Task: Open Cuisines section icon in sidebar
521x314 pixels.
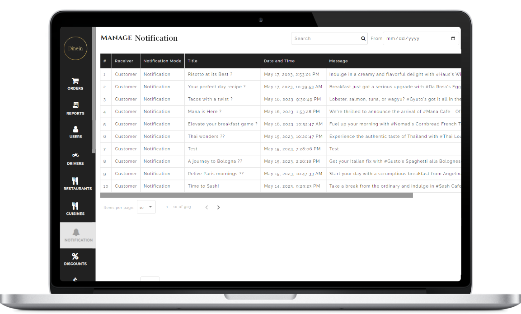Action: click(75, 206)
